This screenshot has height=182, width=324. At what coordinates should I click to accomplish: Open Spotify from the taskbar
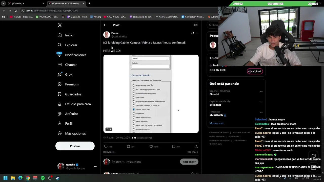[43, 178]
